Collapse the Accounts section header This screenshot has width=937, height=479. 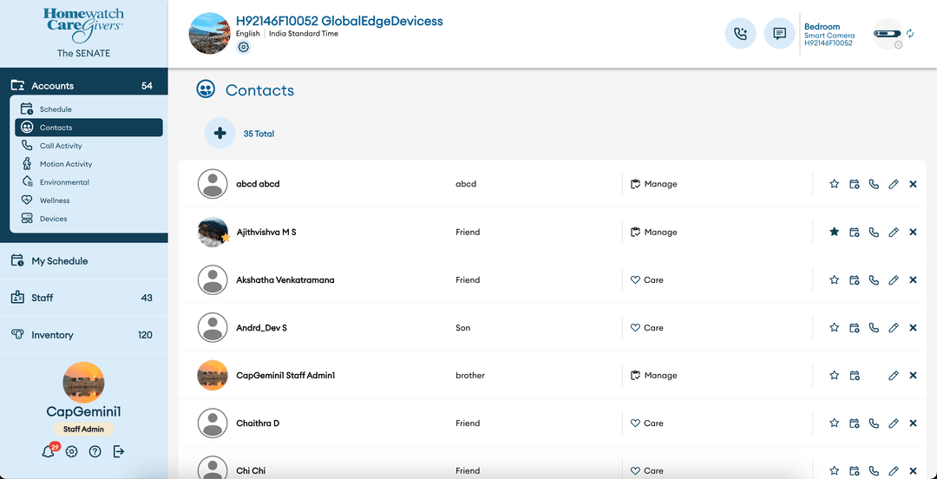(x=83, y=86)
